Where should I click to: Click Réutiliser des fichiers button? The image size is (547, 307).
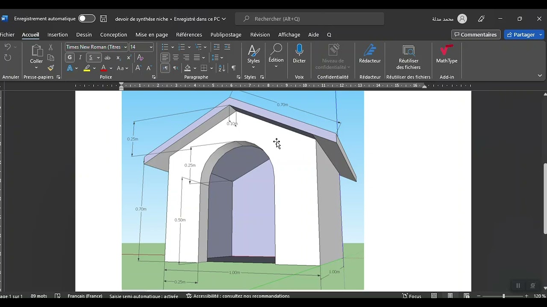click(x=409, y=58)
